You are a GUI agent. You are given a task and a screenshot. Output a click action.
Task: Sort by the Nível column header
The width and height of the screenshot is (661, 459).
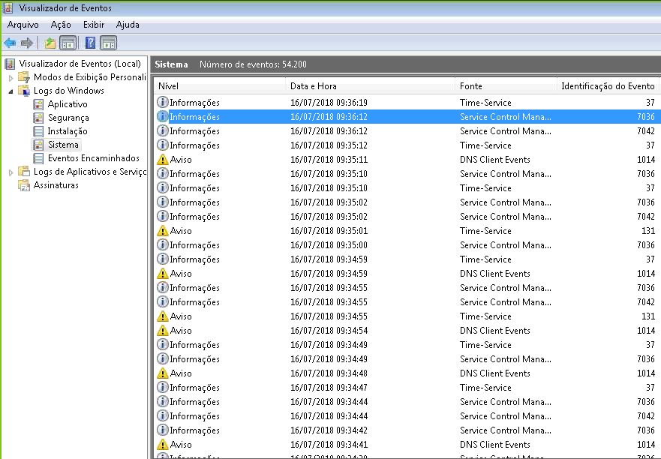(220, 86)
